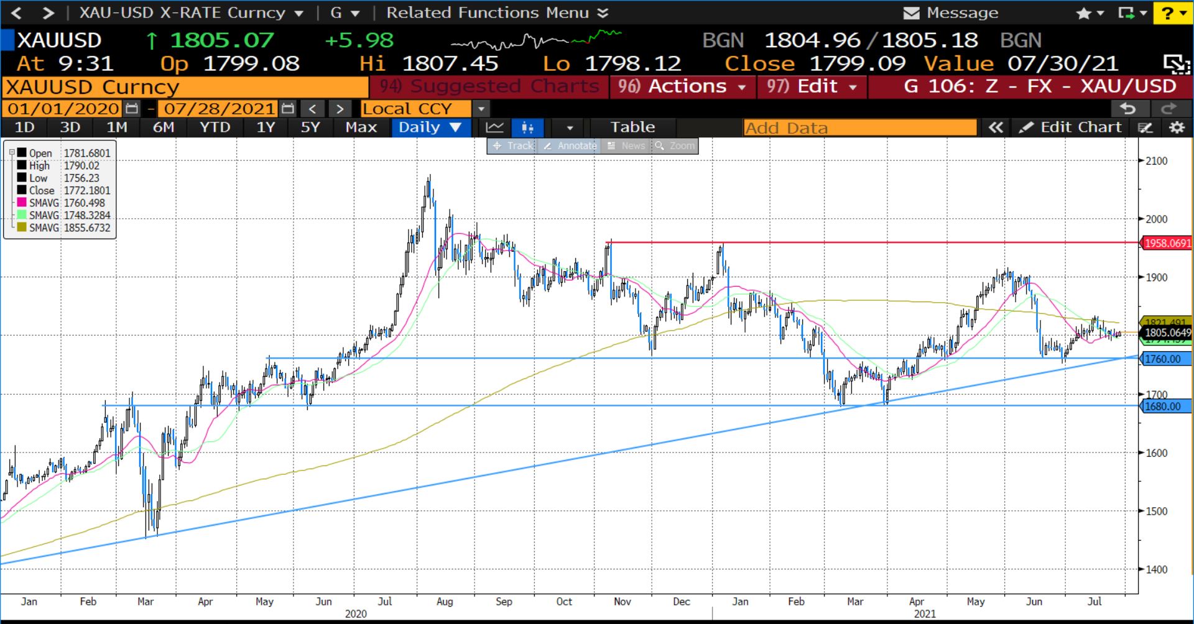
Task: Select red 1958.0691 resistance price label
Action: pos(1167,243)
